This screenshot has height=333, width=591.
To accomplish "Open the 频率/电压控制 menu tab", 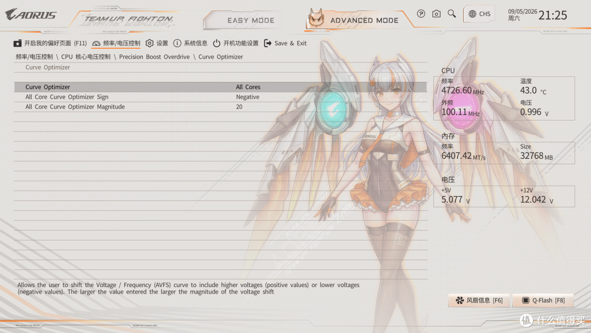I will coord(116,43).
